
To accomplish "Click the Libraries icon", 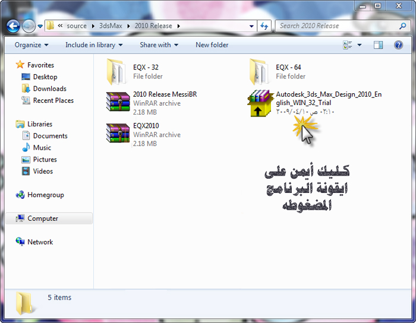I will [x=20, y=124].
